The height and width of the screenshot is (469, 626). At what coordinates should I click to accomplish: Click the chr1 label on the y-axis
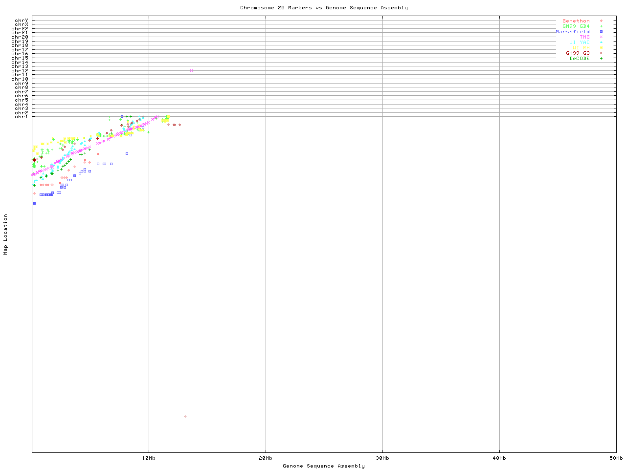[x=22, y=117]
